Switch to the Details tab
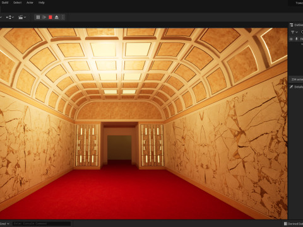 point(297,87)
